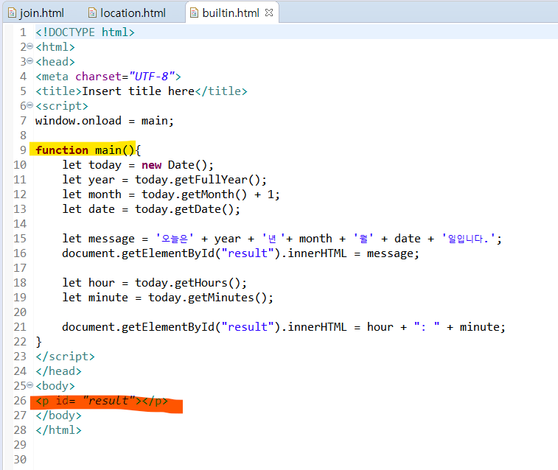Click the 'let message' assignment line
This screenshot has height=470, width=558.
(x=282, y=239)
